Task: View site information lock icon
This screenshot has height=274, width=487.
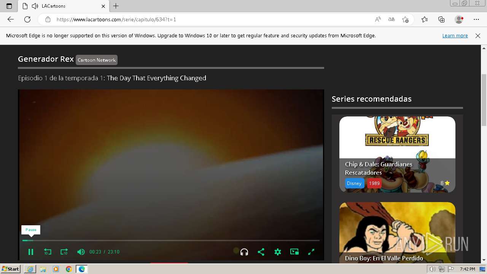Action: point(48,19)
